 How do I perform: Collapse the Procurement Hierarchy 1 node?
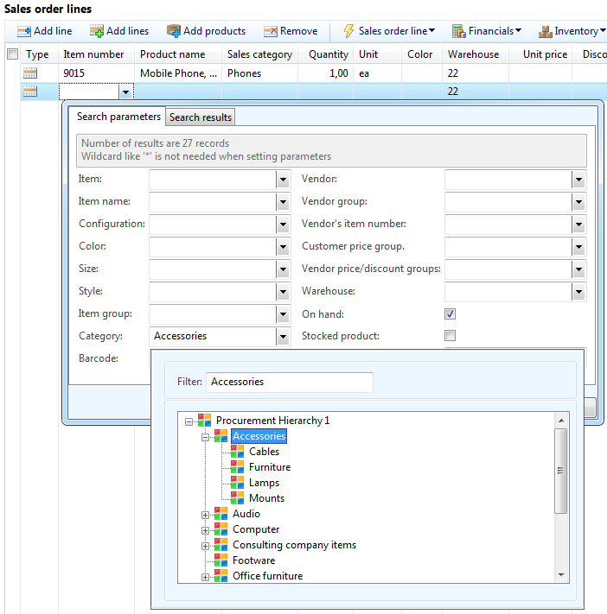coord(189,421)
